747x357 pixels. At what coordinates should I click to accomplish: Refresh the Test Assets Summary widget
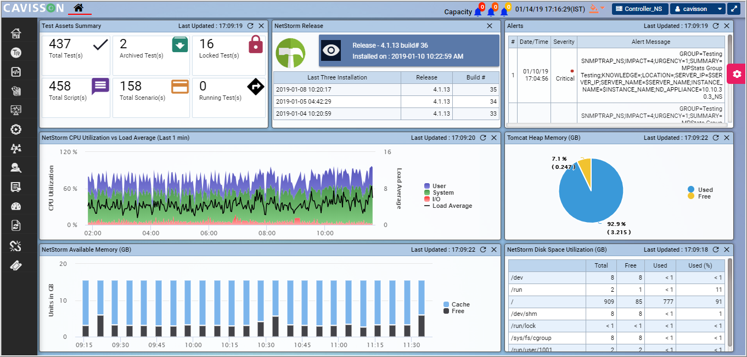[x=250, y=26]
